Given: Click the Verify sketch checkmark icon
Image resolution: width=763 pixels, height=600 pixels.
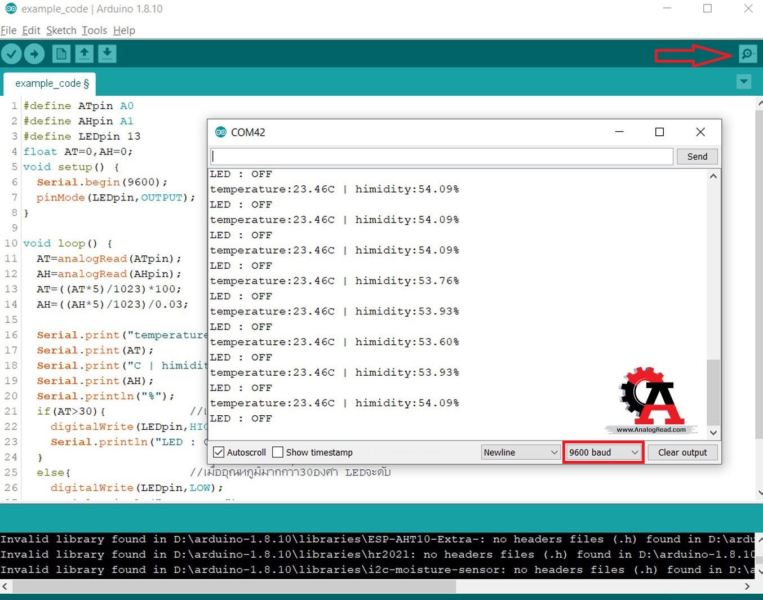Looking at the screenshot, I should [11, 54].
